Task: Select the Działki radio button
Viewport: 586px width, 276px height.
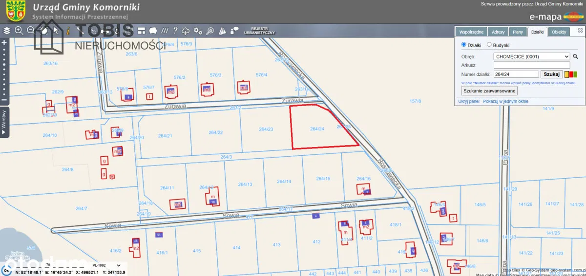Action: (x=464, y=45)
